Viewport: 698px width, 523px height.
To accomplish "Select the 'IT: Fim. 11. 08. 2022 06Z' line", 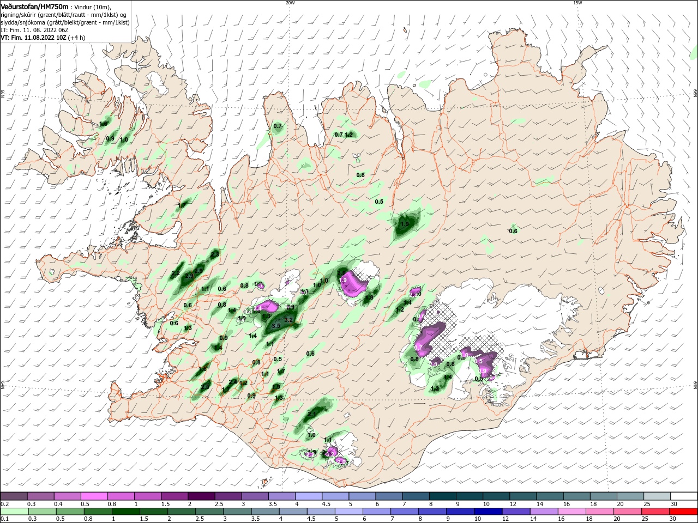I will [x=34, y=30].
